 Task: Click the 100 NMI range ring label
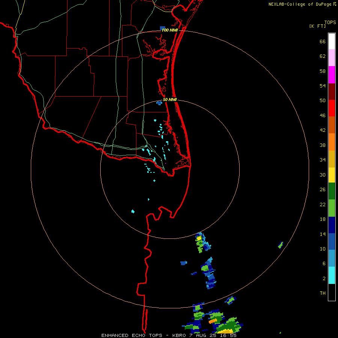[170, 30]
